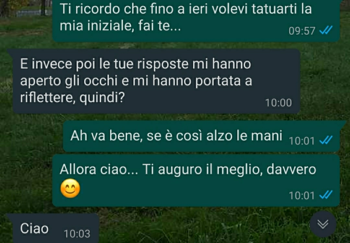Click the 09:57 timestamp on top message
This screenshot has width=350, height=243.
pos(302,31)
